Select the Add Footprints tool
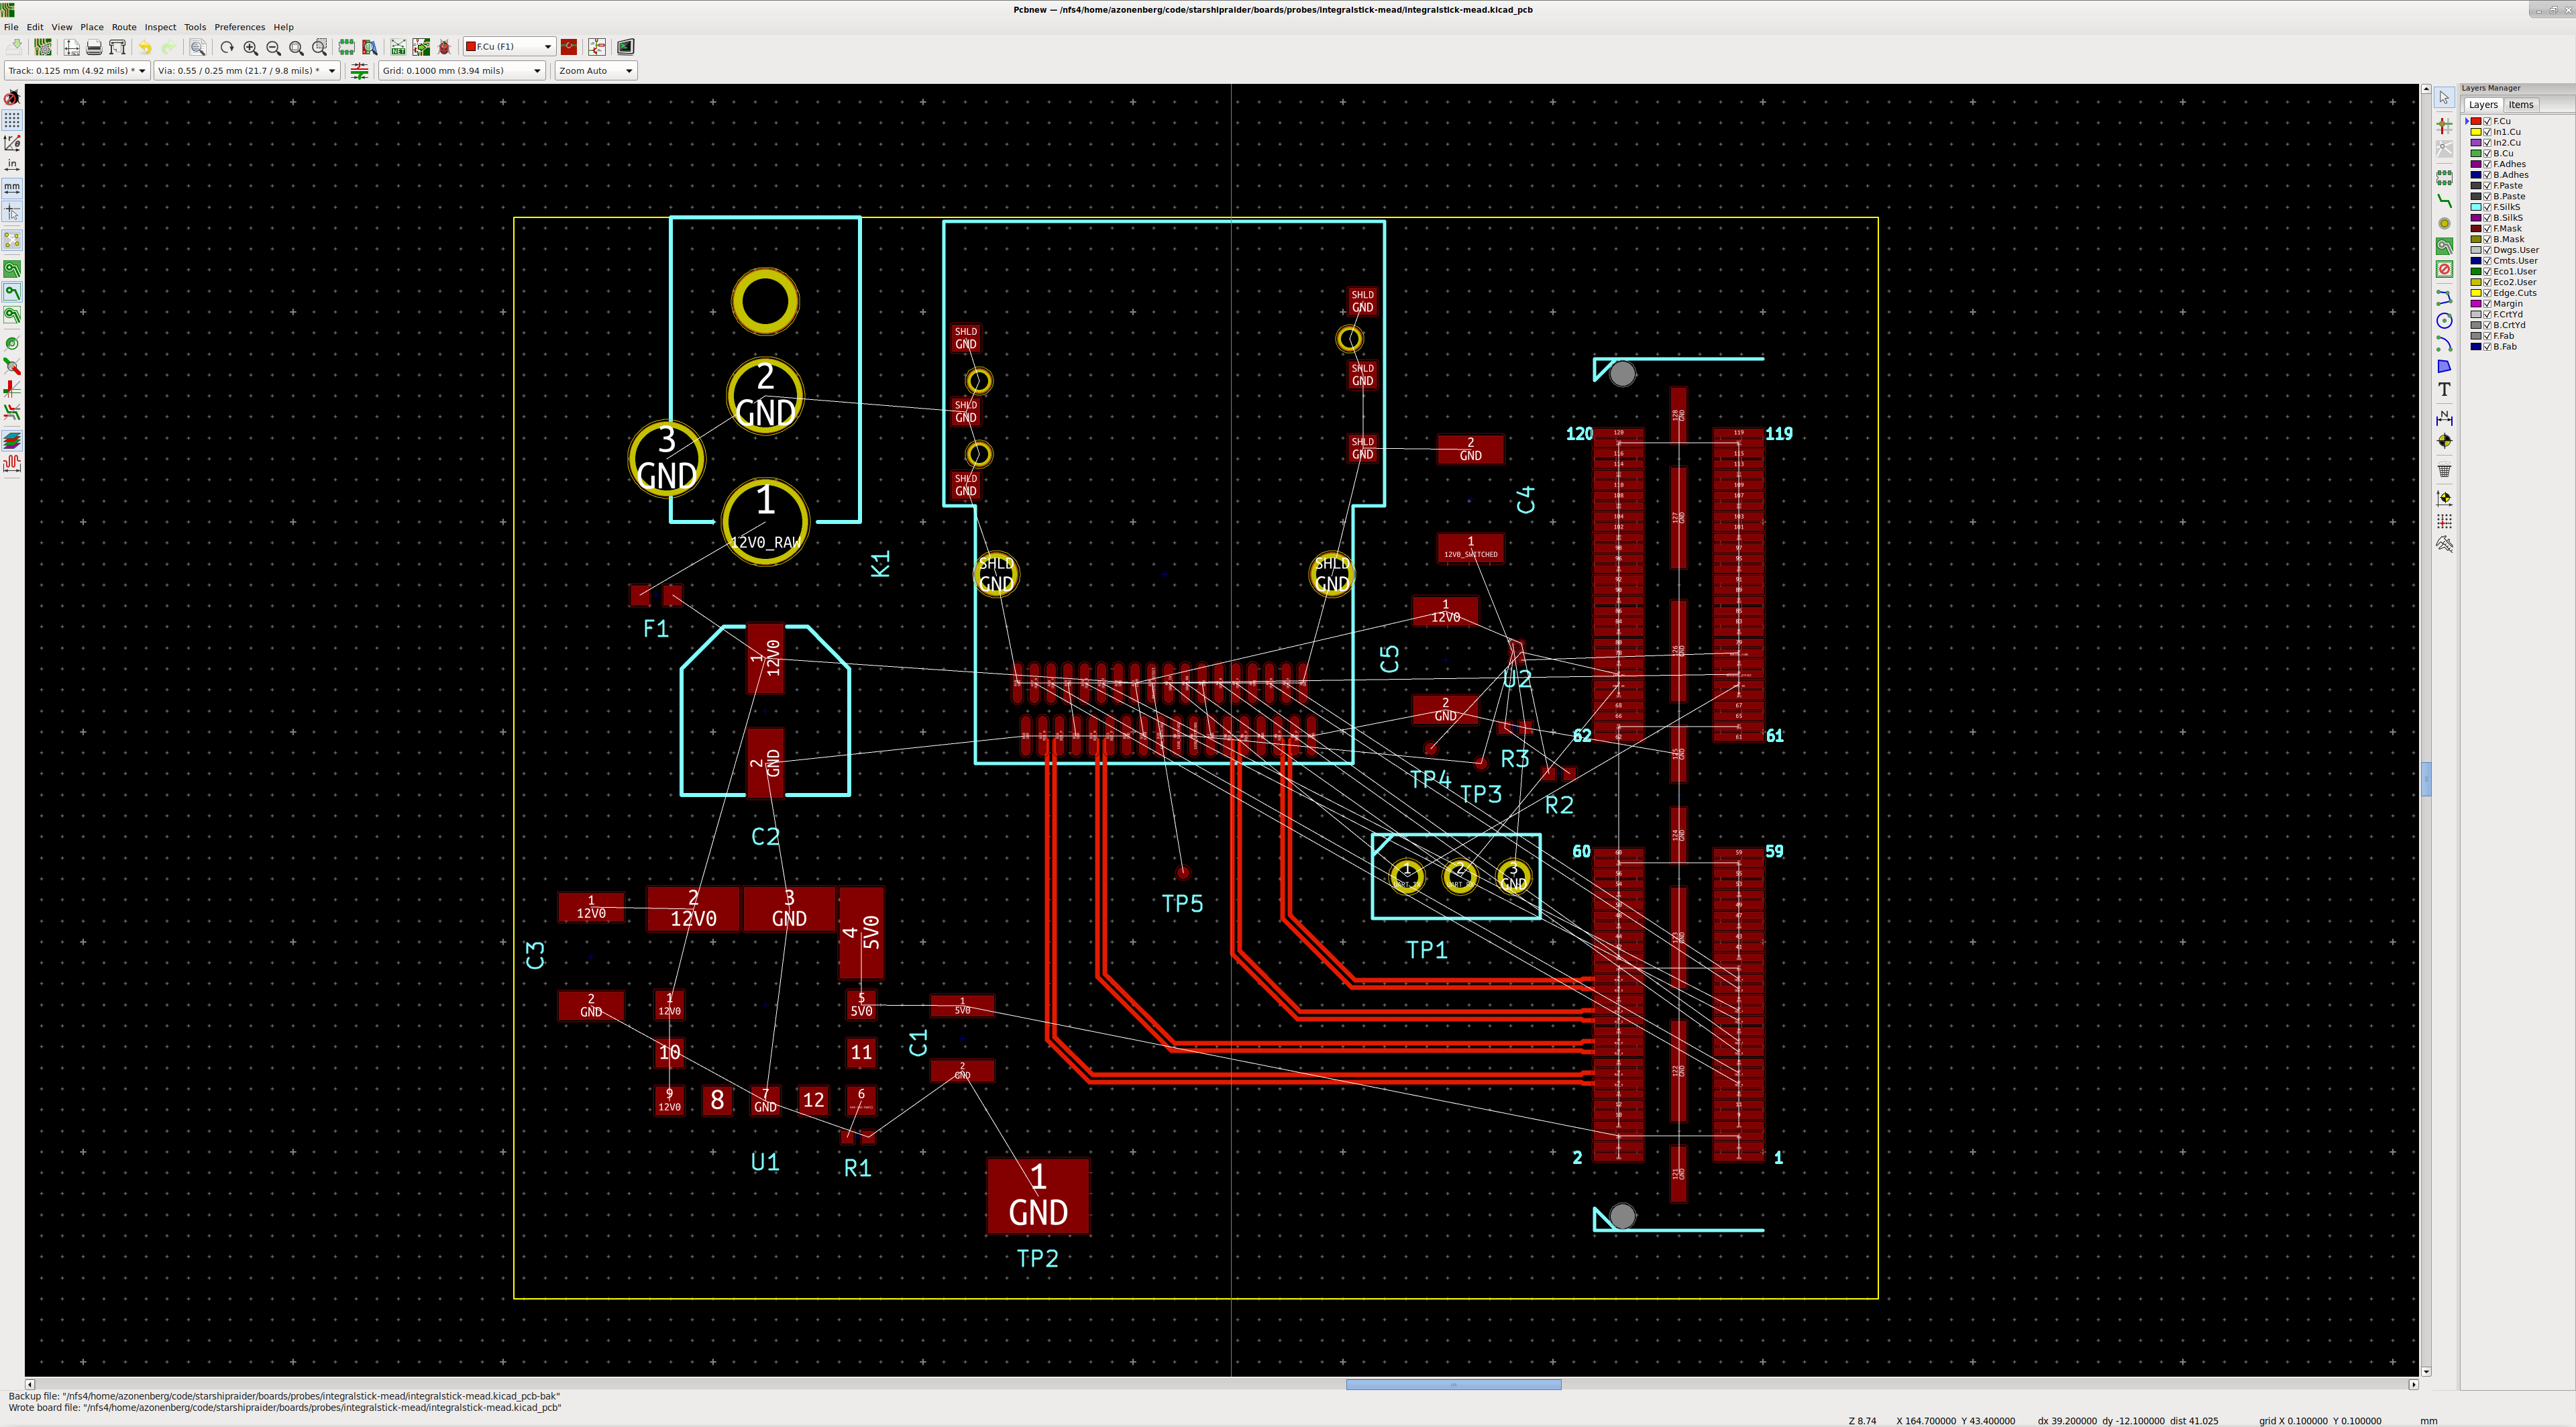 click(2444, 177)
